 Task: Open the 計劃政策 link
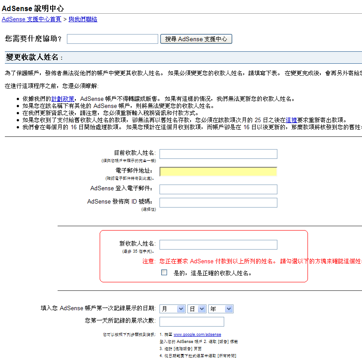63,99
